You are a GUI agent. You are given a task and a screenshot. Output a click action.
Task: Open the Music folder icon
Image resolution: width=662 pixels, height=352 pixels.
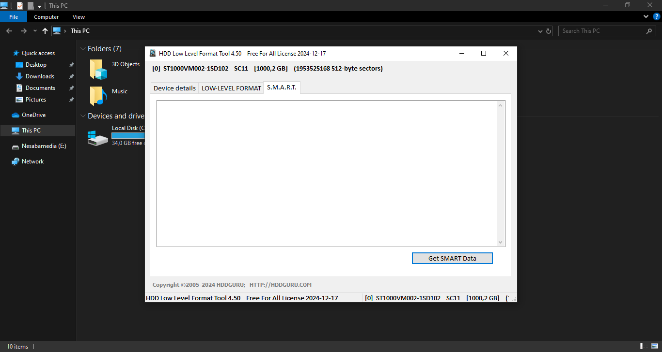click(98, 96)
